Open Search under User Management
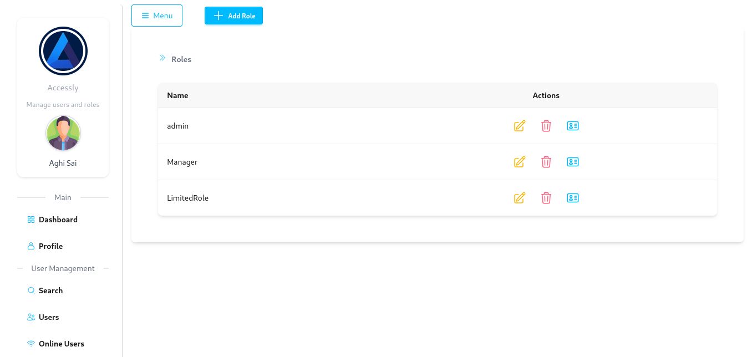The image size is (747, 357). [50, 290]
